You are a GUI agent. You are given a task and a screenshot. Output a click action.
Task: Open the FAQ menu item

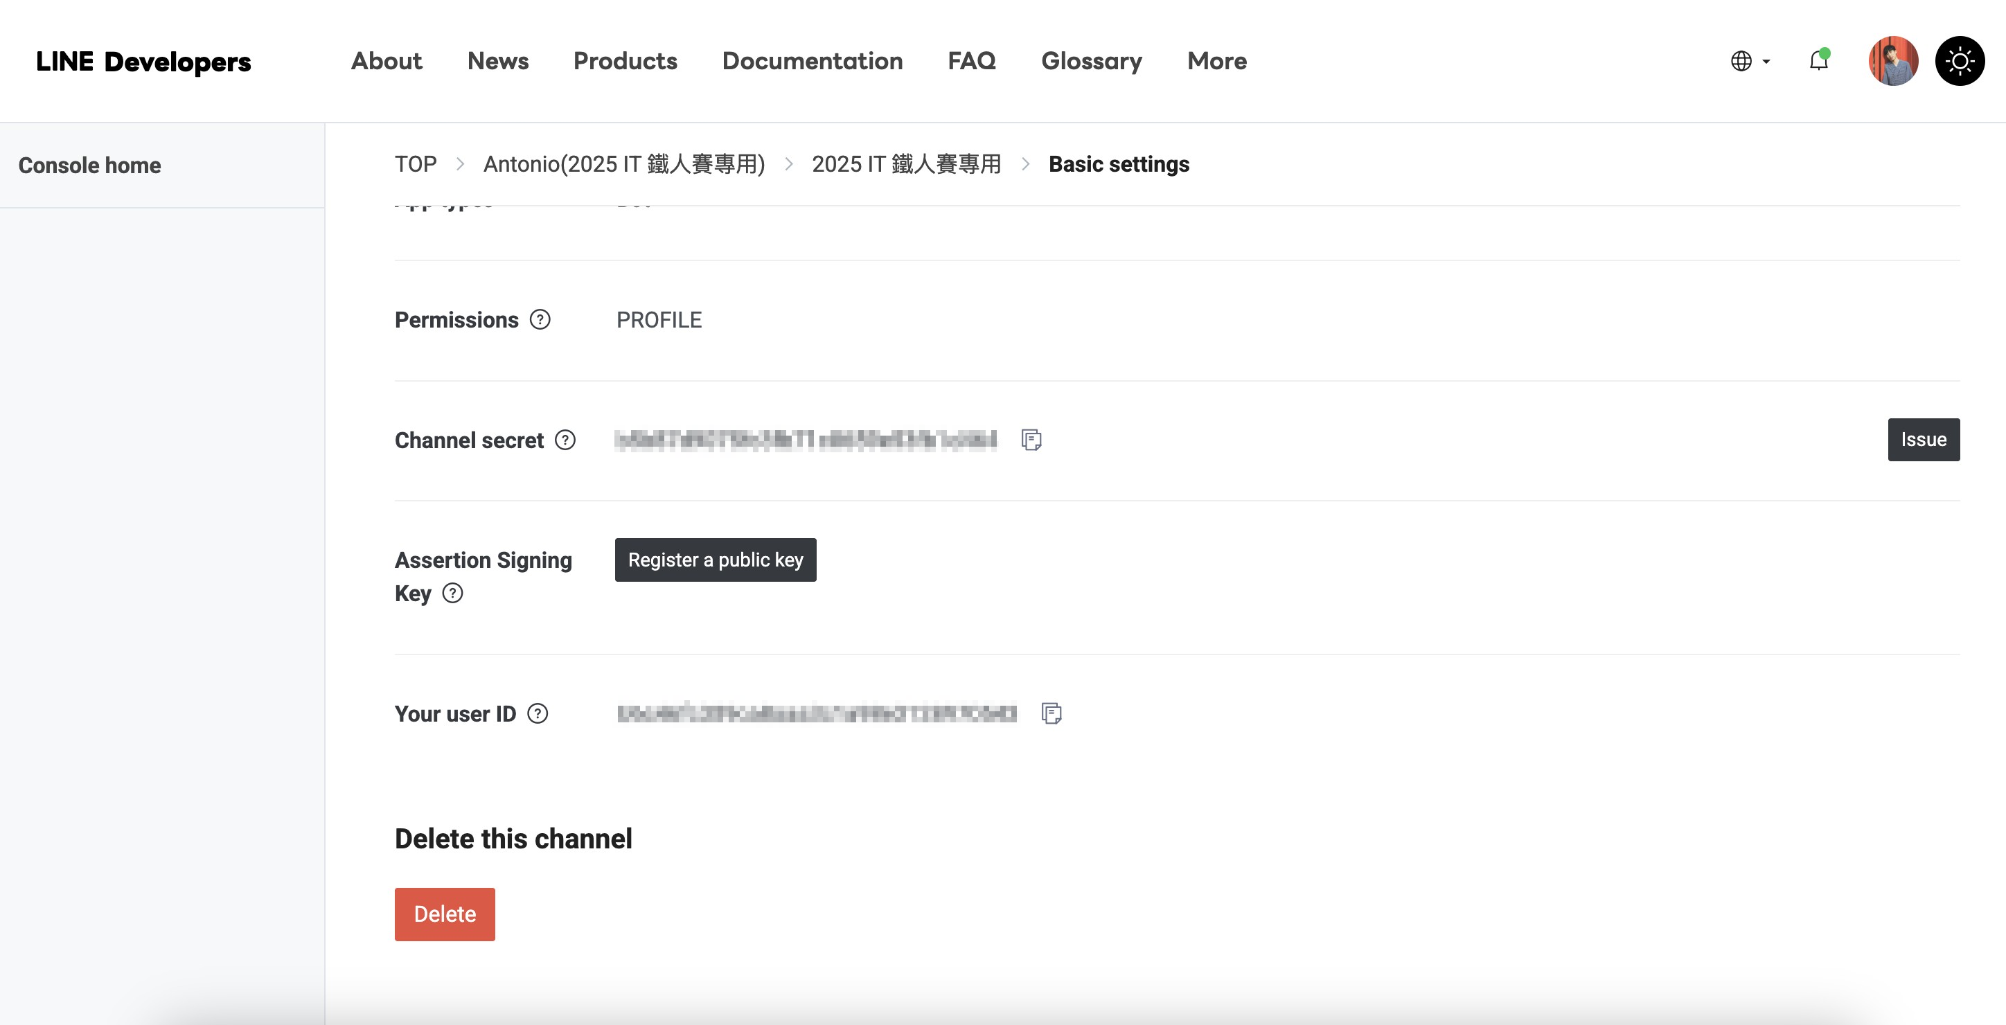(972, 61)
